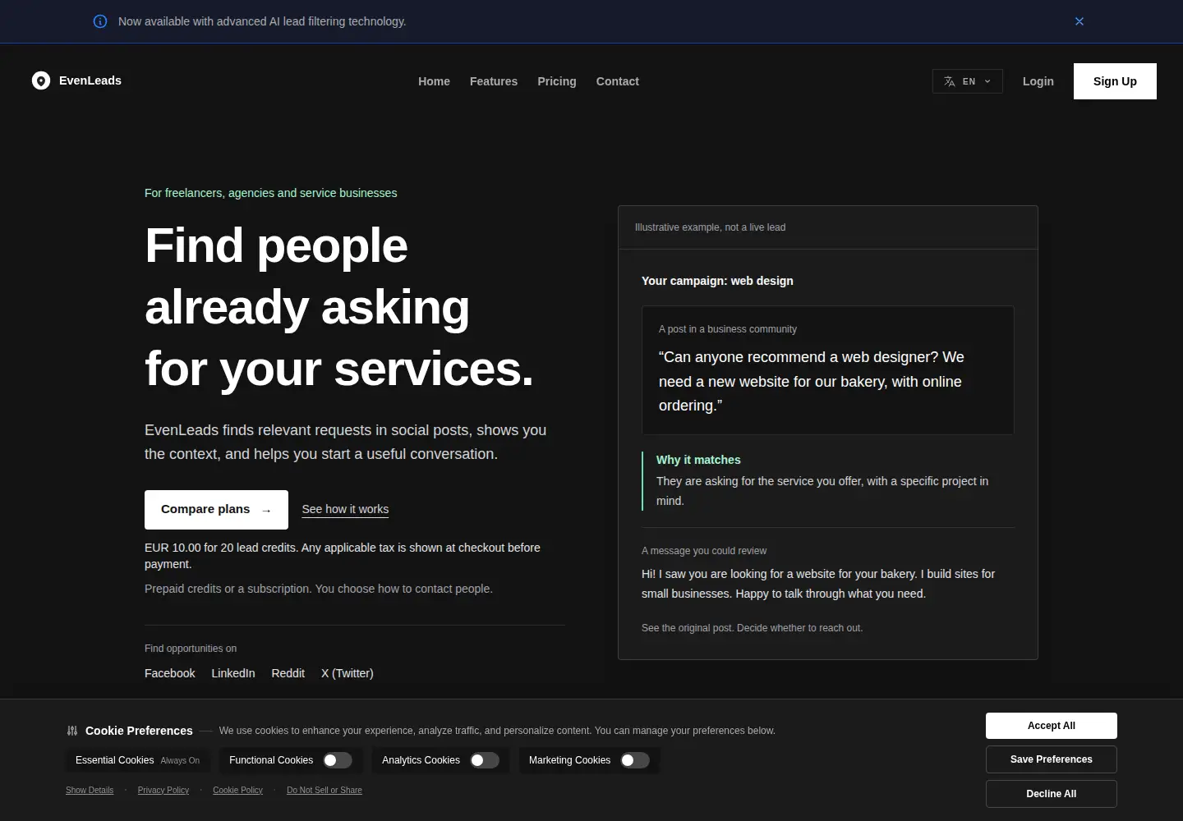The image size is (1183, 821).
Task: Click the bakery web designer quote text
Action: (812, 381)
